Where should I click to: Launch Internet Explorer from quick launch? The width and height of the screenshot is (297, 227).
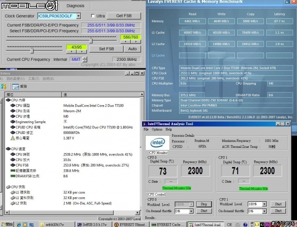(x=19, y=225)
